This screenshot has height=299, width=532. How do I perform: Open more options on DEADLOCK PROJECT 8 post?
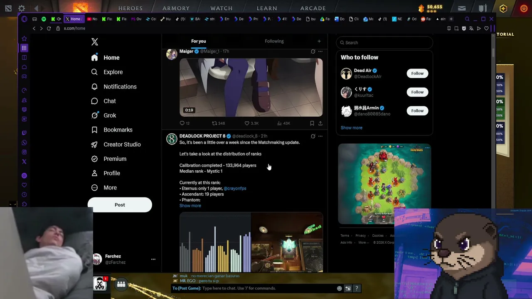click(320, 136)
